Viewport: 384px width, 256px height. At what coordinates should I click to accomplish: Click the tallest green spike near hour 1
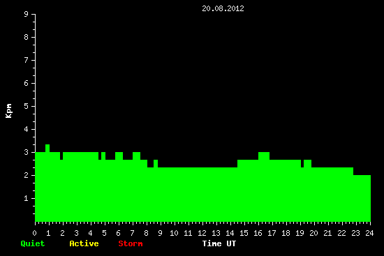47,149
